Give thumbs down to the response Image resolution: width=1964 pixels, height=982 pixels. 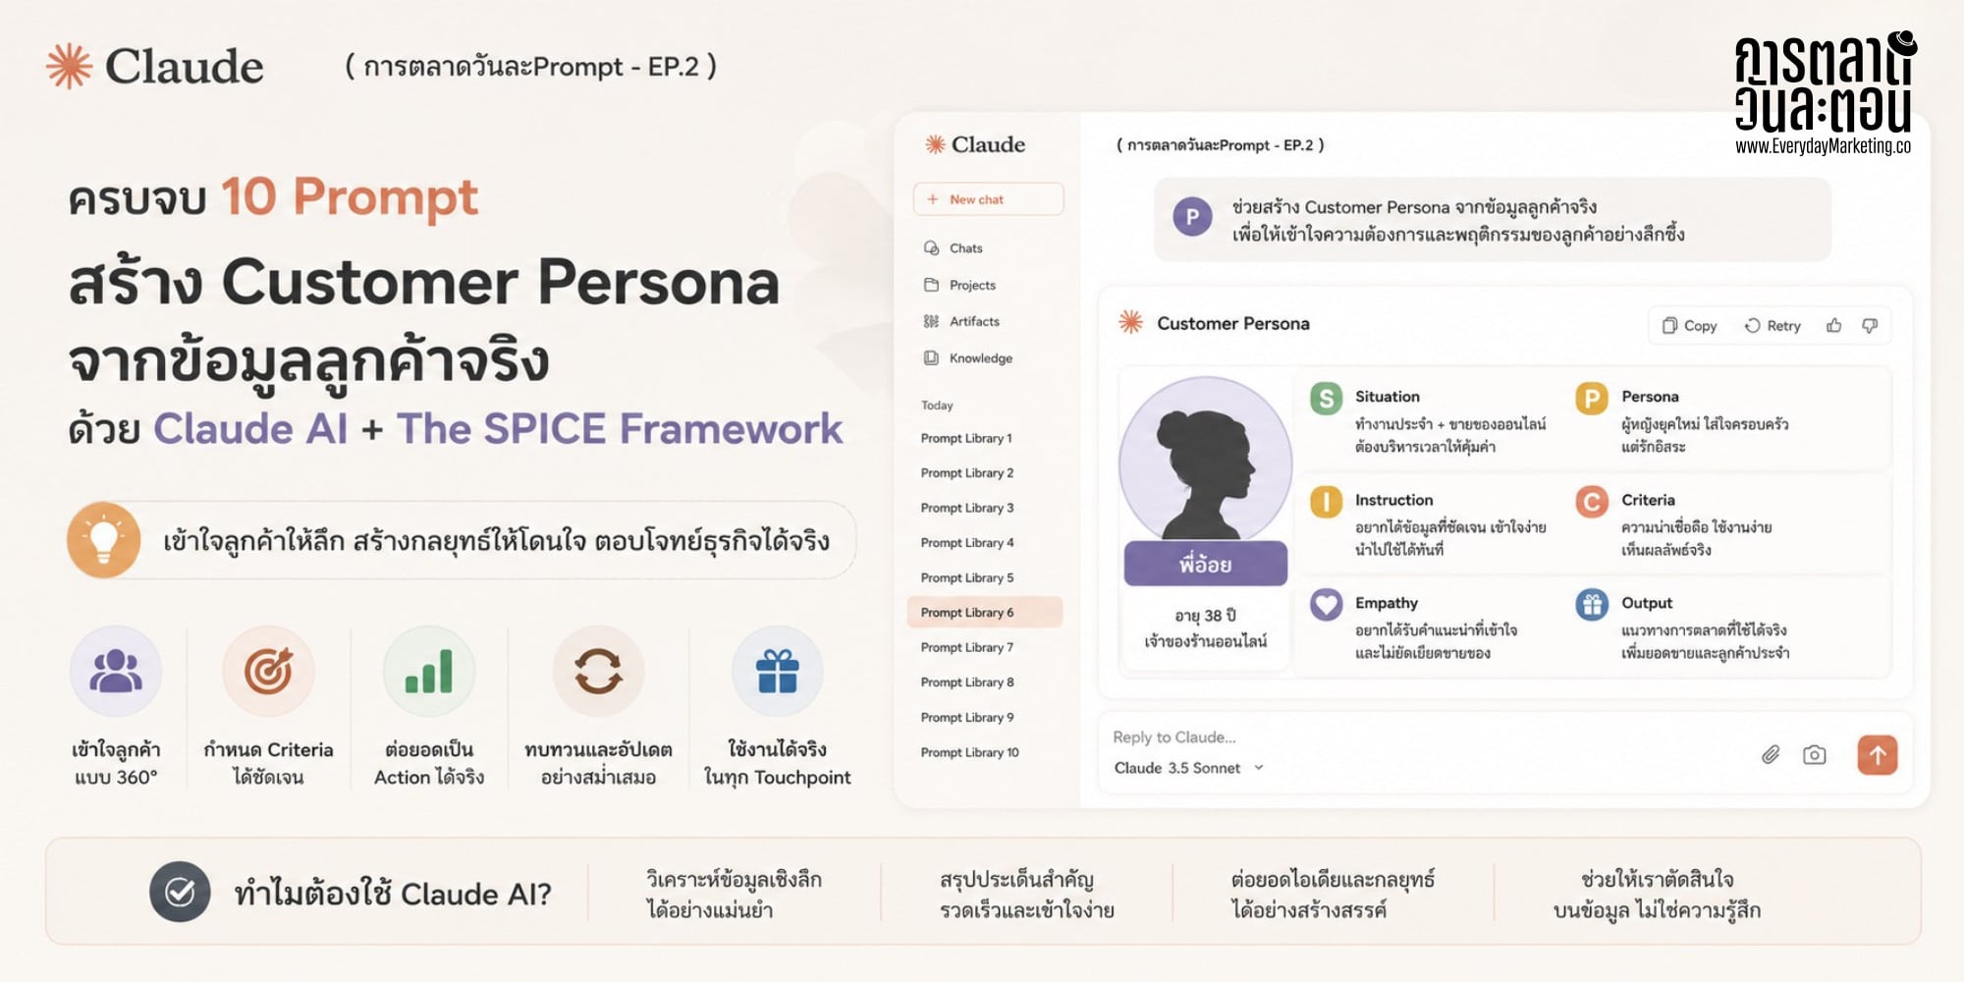click(1870, 326)
